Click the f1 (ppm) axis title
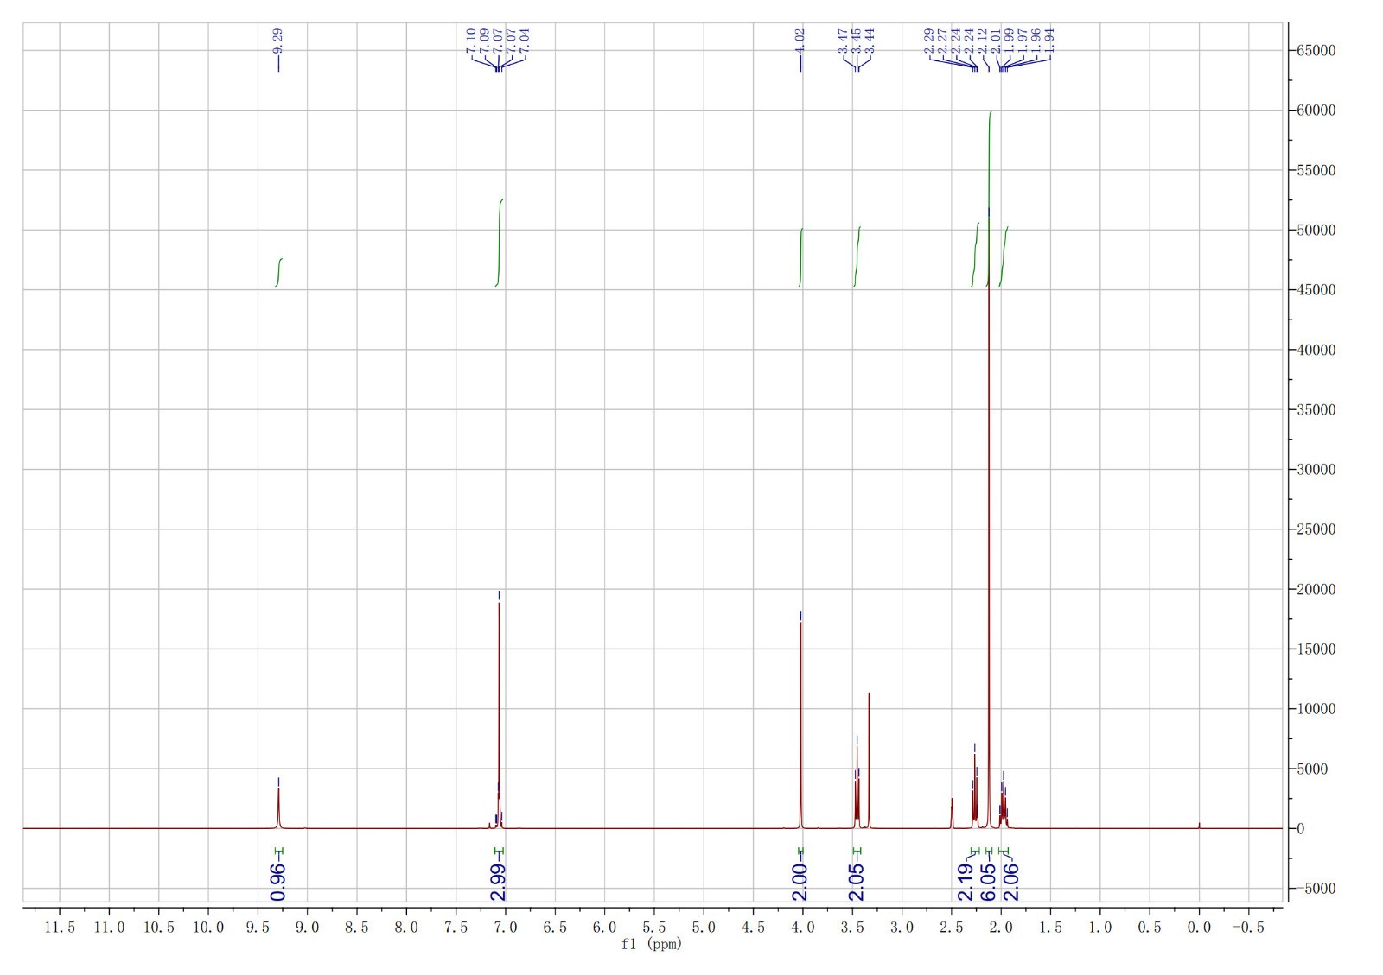Viewport: 1383px width, 975px height. 651,944
